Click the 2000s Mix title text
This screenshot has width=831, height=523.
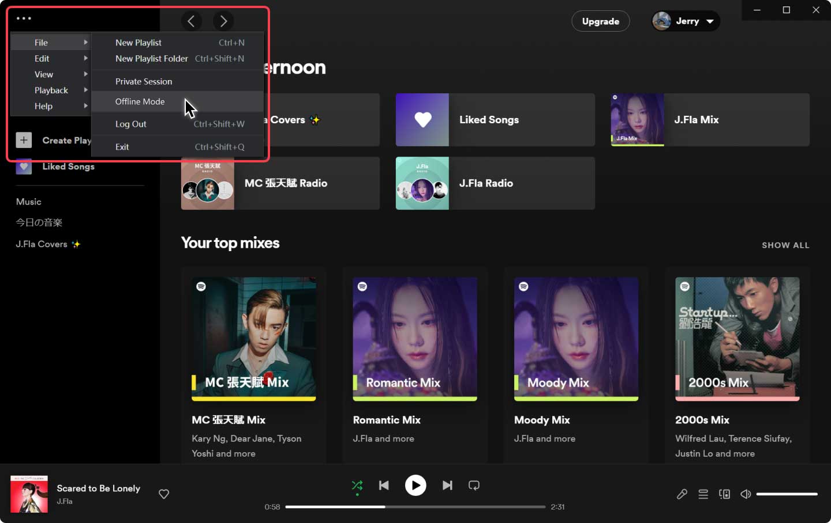[702, 420]
